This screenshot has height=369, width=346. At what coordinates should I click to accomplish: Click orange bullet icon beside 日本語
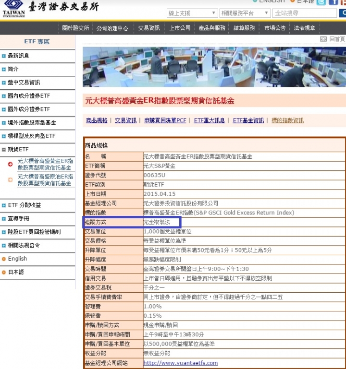(3, 273)
